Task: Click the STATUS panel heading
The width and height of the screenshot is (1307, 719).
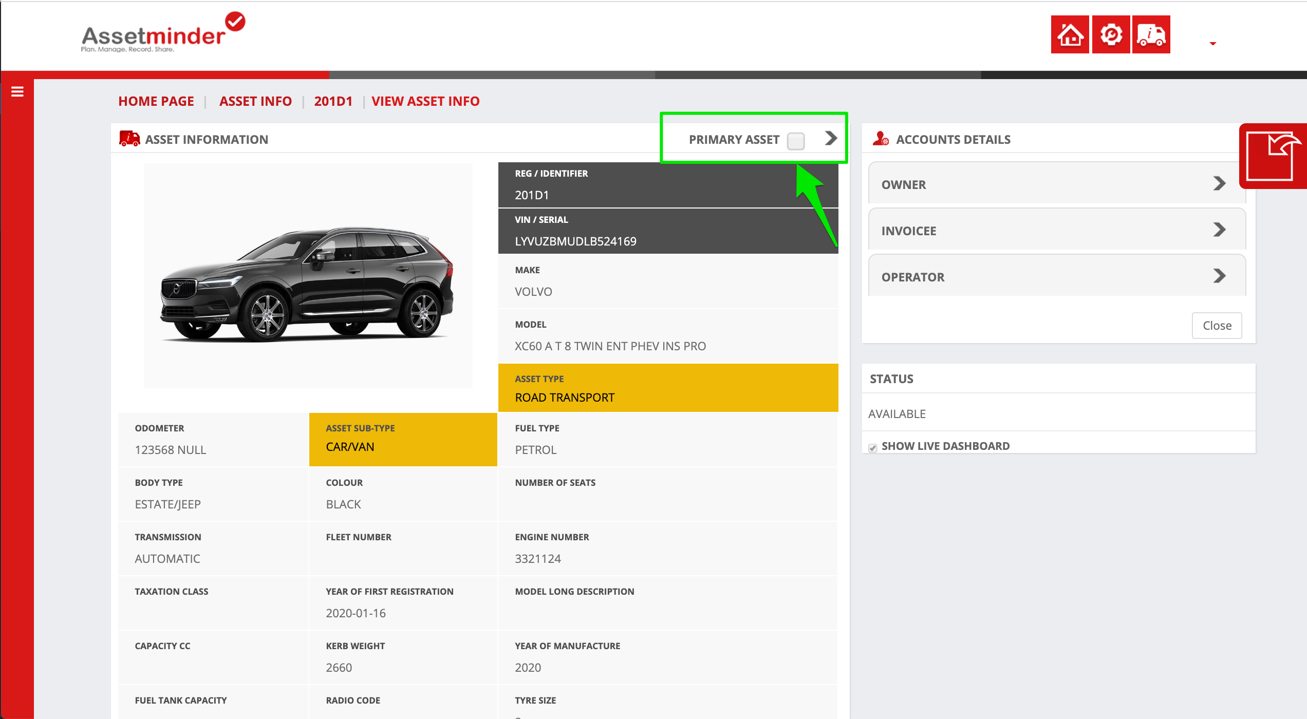Action: (891, 379)
